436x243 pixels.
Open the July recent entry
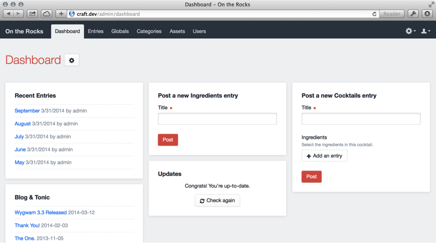(x=19, y=137)
